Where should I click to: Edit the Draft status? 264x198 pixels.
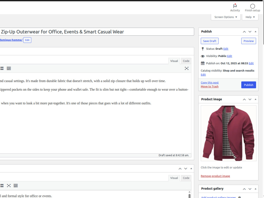pyautogui.click(x=226, y=49)
